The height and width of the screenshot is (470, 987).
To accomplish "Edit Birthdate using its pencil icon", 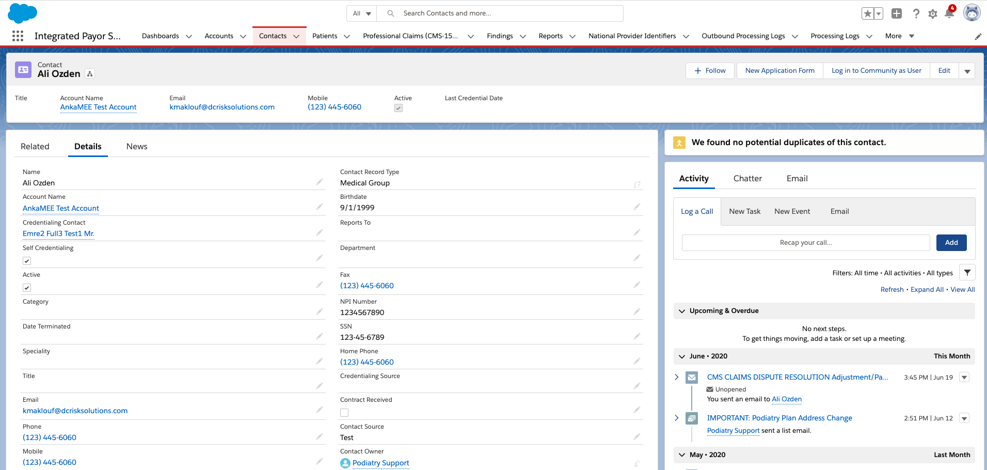I will tap(637, 207).
